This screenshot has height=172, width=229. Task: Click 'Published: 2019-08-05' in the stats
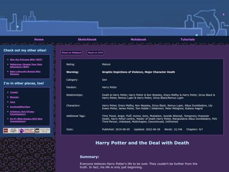[x=116, y=129]
